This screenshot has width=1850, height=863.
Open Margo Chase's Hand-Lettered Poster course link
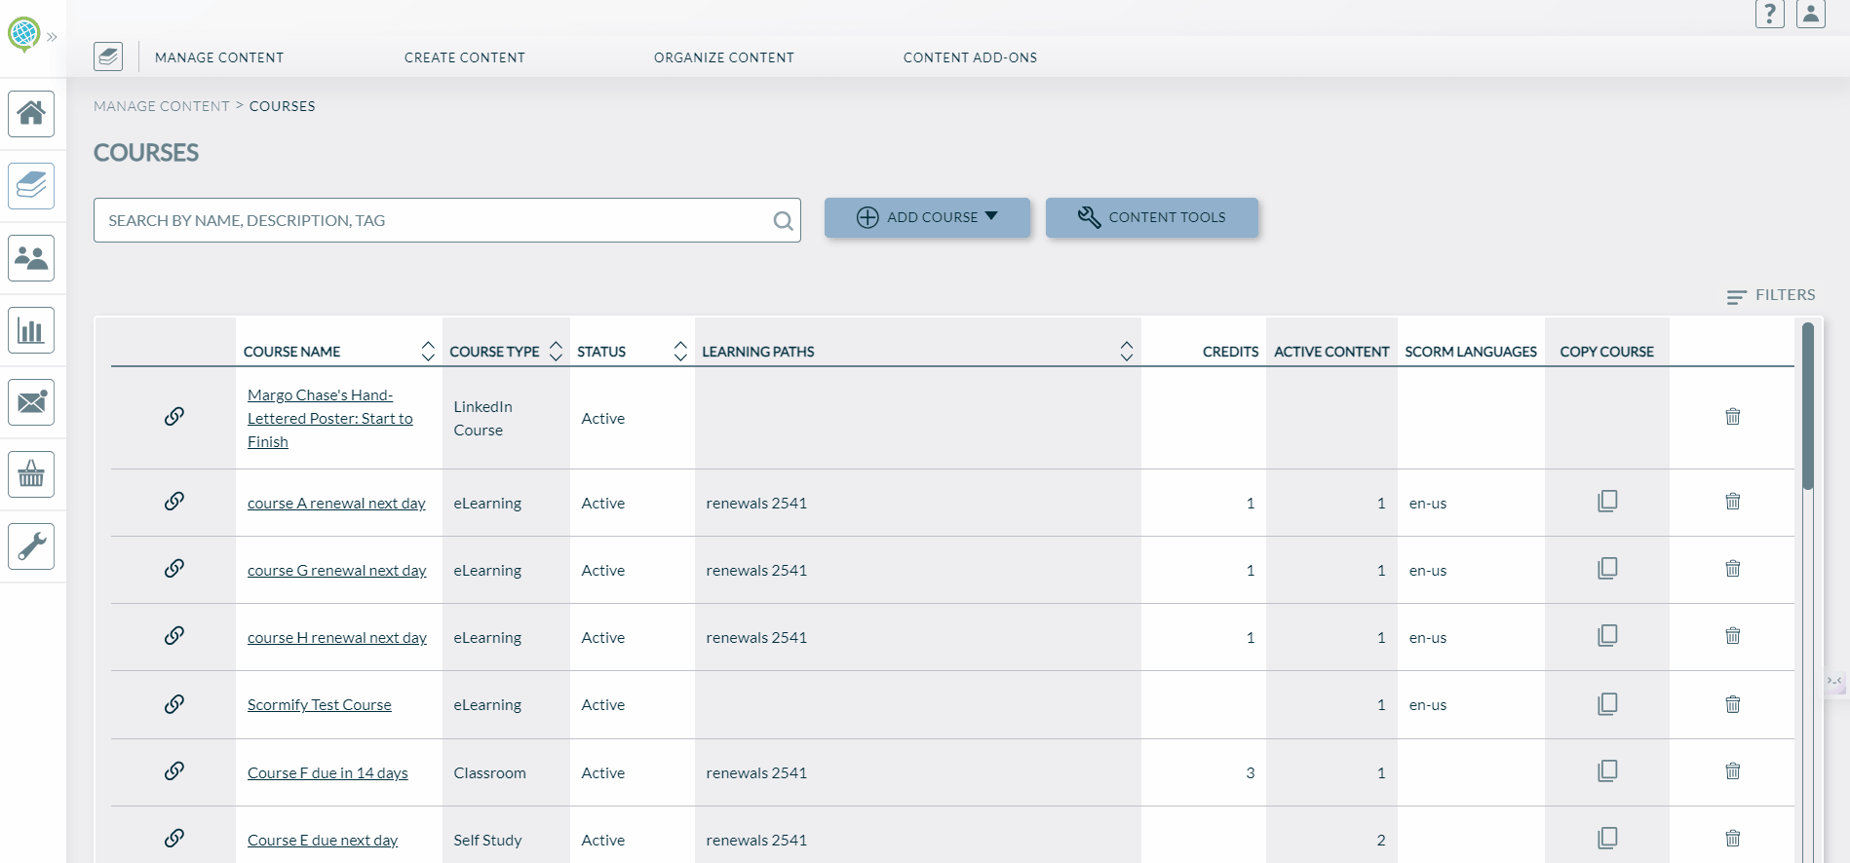click(330, 418)
